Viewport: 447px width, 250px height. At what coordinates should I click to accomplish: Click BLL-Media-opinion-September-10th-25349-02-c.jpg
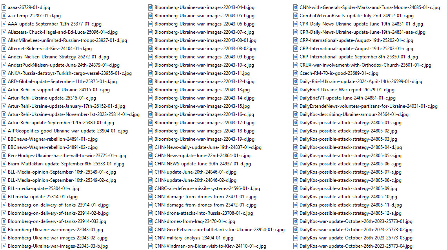pyautogui.click(x=62, y=181)
